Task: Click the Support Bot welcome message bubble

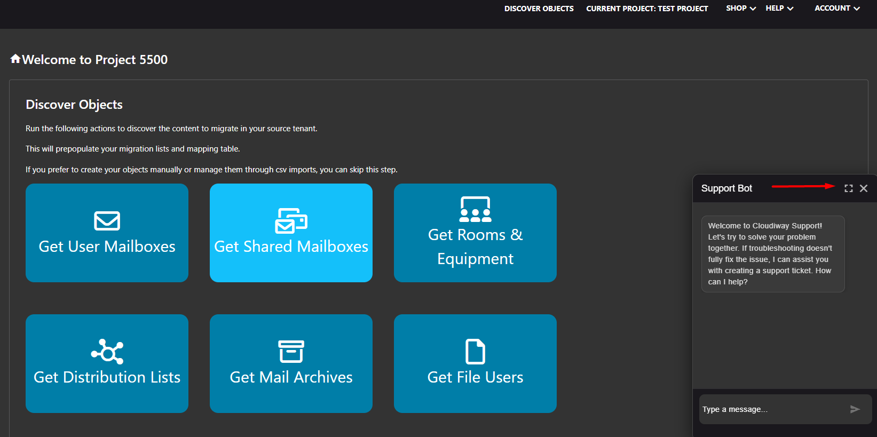Action: click(772, 254)
